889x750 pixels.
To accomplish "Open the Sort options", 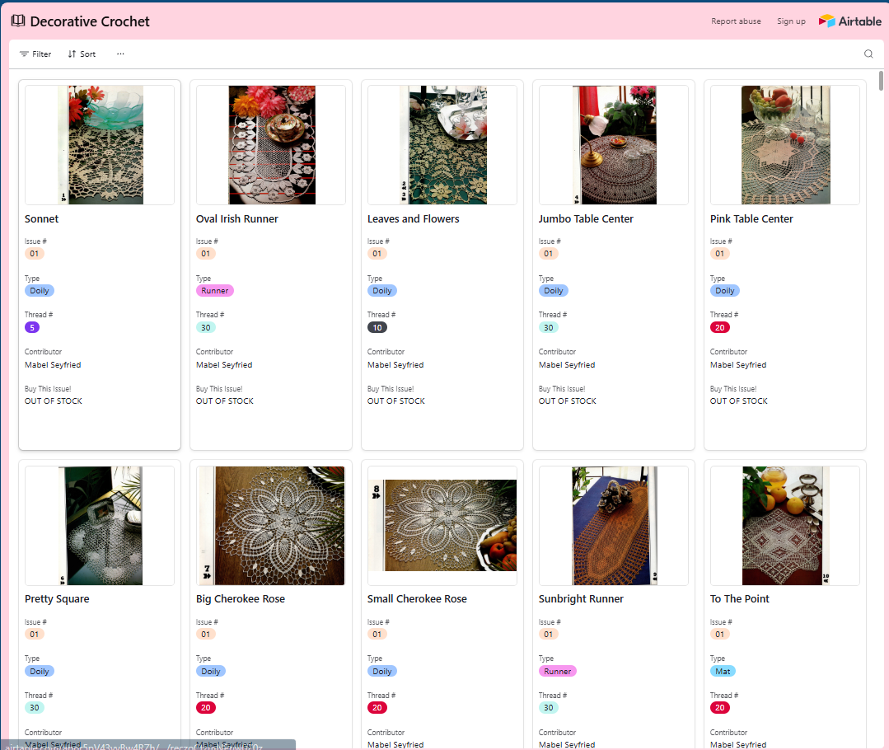I will click(82, 54).
